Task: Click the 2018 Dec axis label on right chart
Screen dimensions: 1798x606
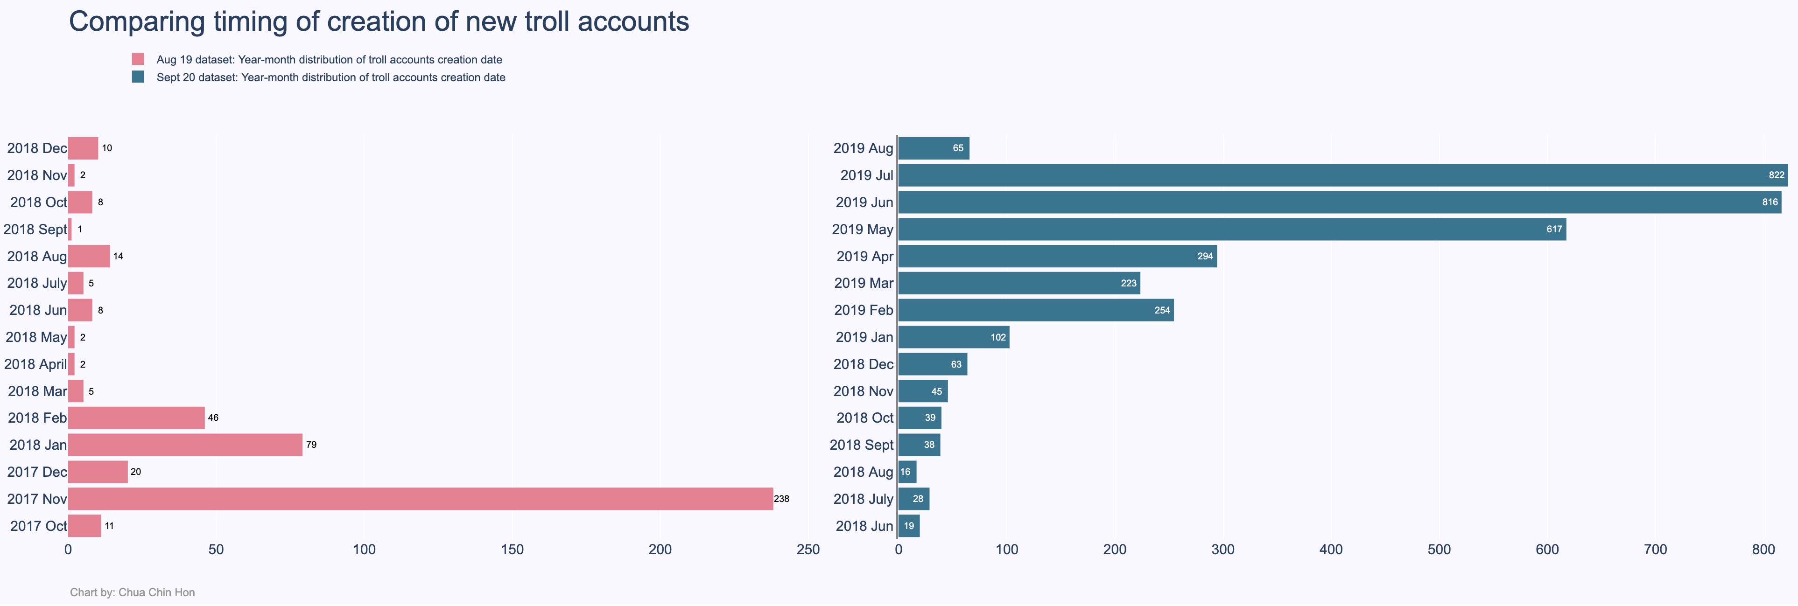Action: [x=864, y=364]
